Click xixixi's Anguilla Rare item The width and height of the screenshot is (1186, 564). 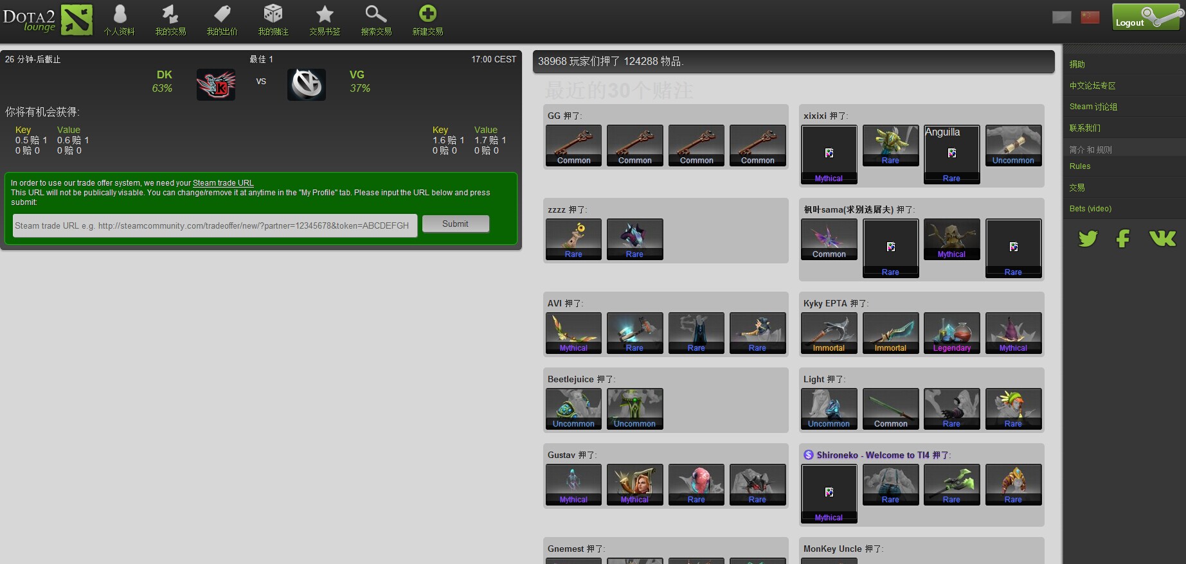pos(951,155)
